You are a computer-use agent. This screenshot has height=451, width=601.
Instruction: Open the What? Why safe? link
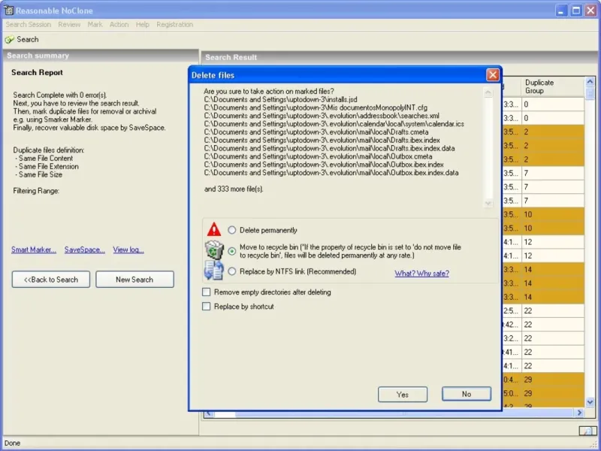[421, 274]
